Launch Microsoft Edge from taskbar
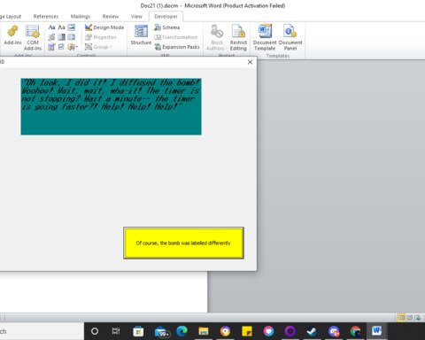Viewport: 425px width, 340px height. tap(182, 331)
